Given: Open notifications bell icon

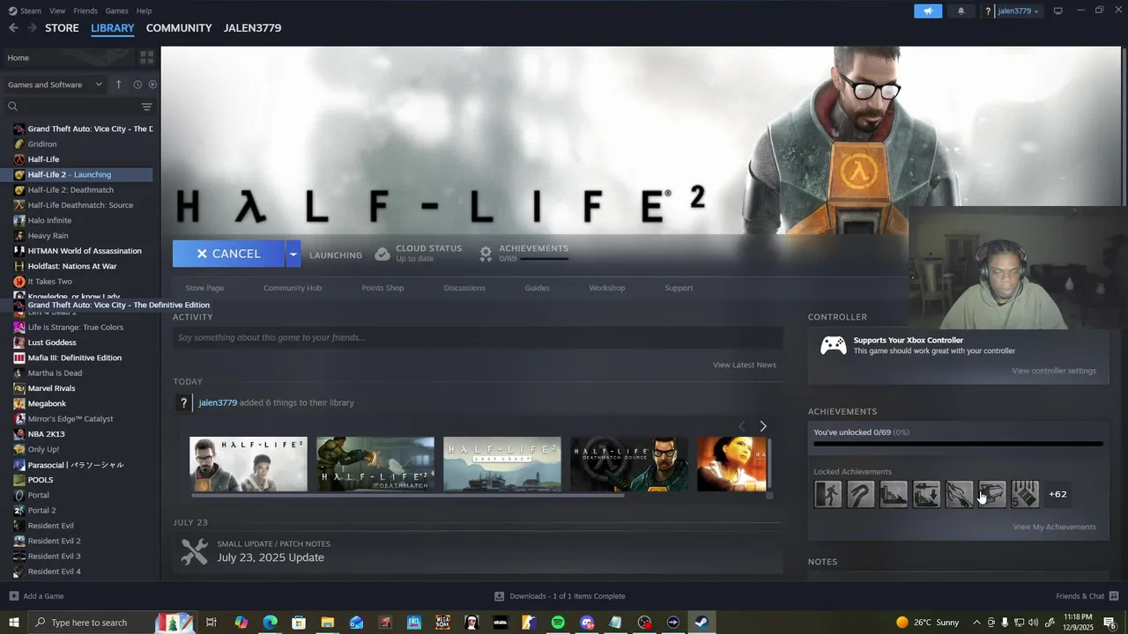Looking at the screenshot, I should (961, 11).
